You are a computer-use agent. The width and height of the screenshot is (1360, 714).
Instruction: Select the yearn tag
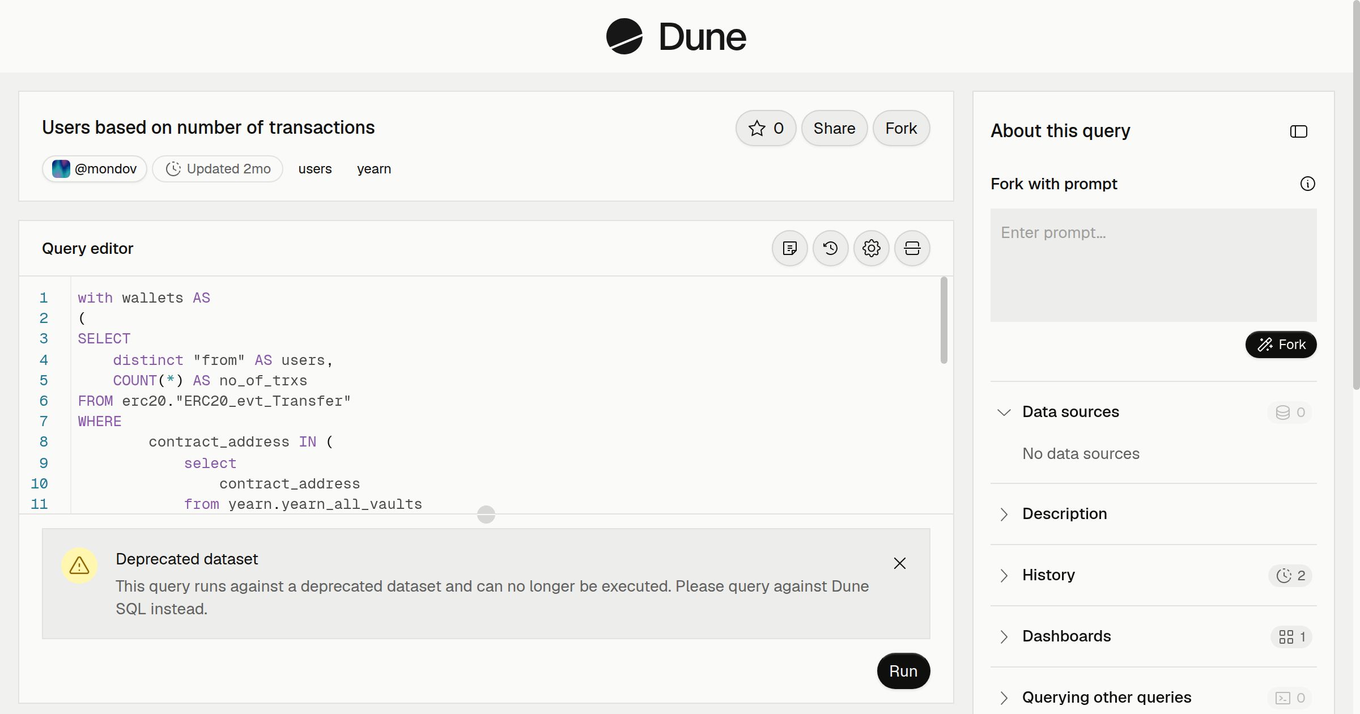pyautogui.click(x=374, y=169)
